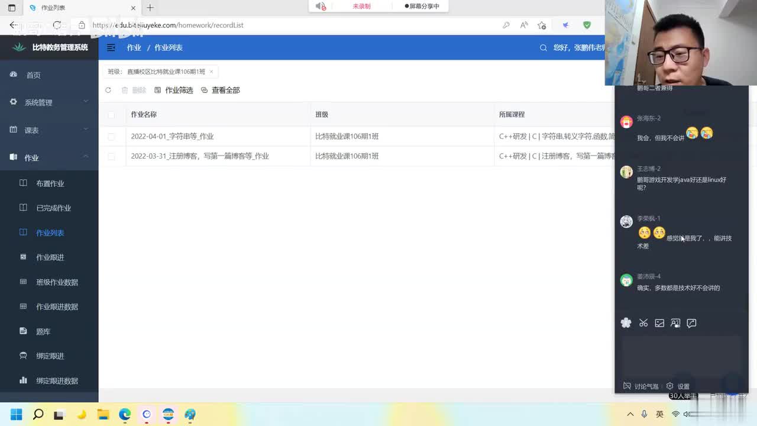Open 作业跟进数据 in the sidebar

(x=57, y=306)
